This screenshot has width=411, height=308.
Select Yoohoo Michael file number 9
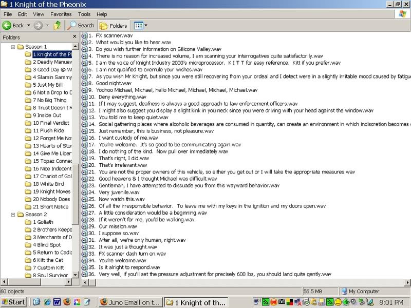(173, 90)
